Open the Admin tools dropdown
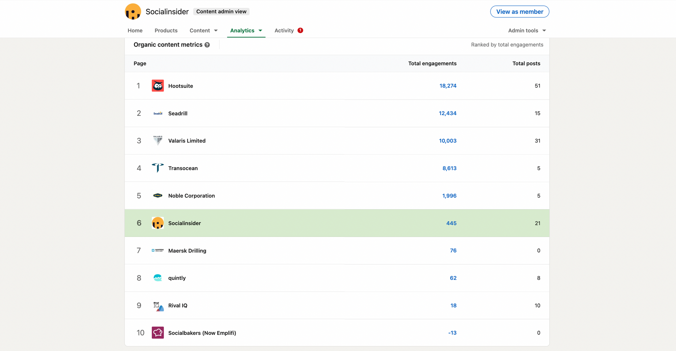The height and width of the screenshot is (351, 676). coord(527,30)
